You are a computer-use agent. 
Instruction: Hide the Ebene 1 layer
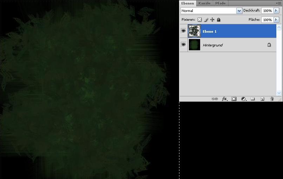183,31
